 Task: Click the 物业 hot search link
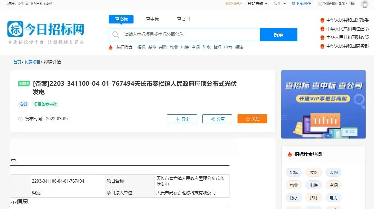tap(174, 47)
